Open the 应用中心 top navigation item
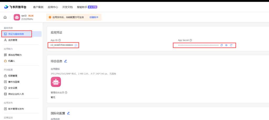Screen dimensions: 269x120 click(53, 7)
